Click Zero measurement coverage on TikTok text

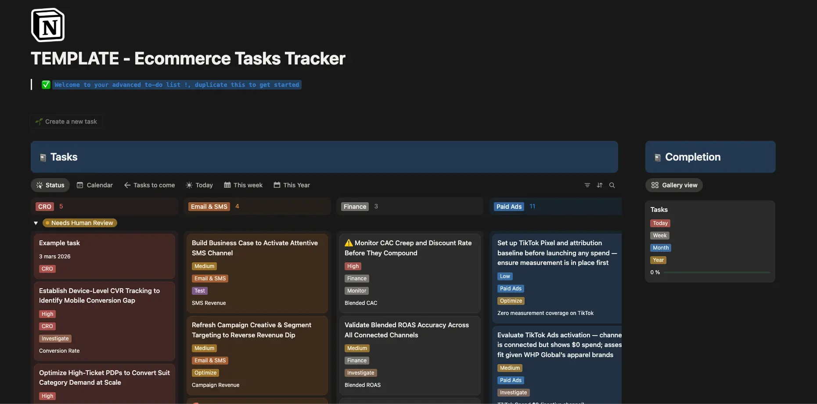pos(545,313)
